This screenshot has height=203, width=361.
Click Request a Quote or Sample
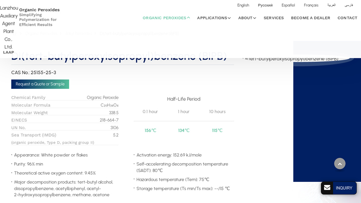[x=40, y=84]
